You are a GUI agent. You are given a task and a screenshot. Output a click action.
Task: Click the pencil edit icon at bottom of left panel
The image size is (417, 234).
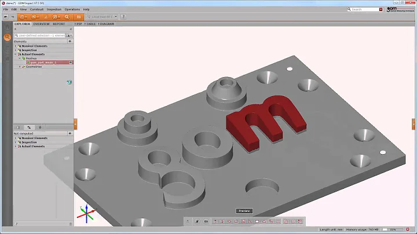coord(16,224)
